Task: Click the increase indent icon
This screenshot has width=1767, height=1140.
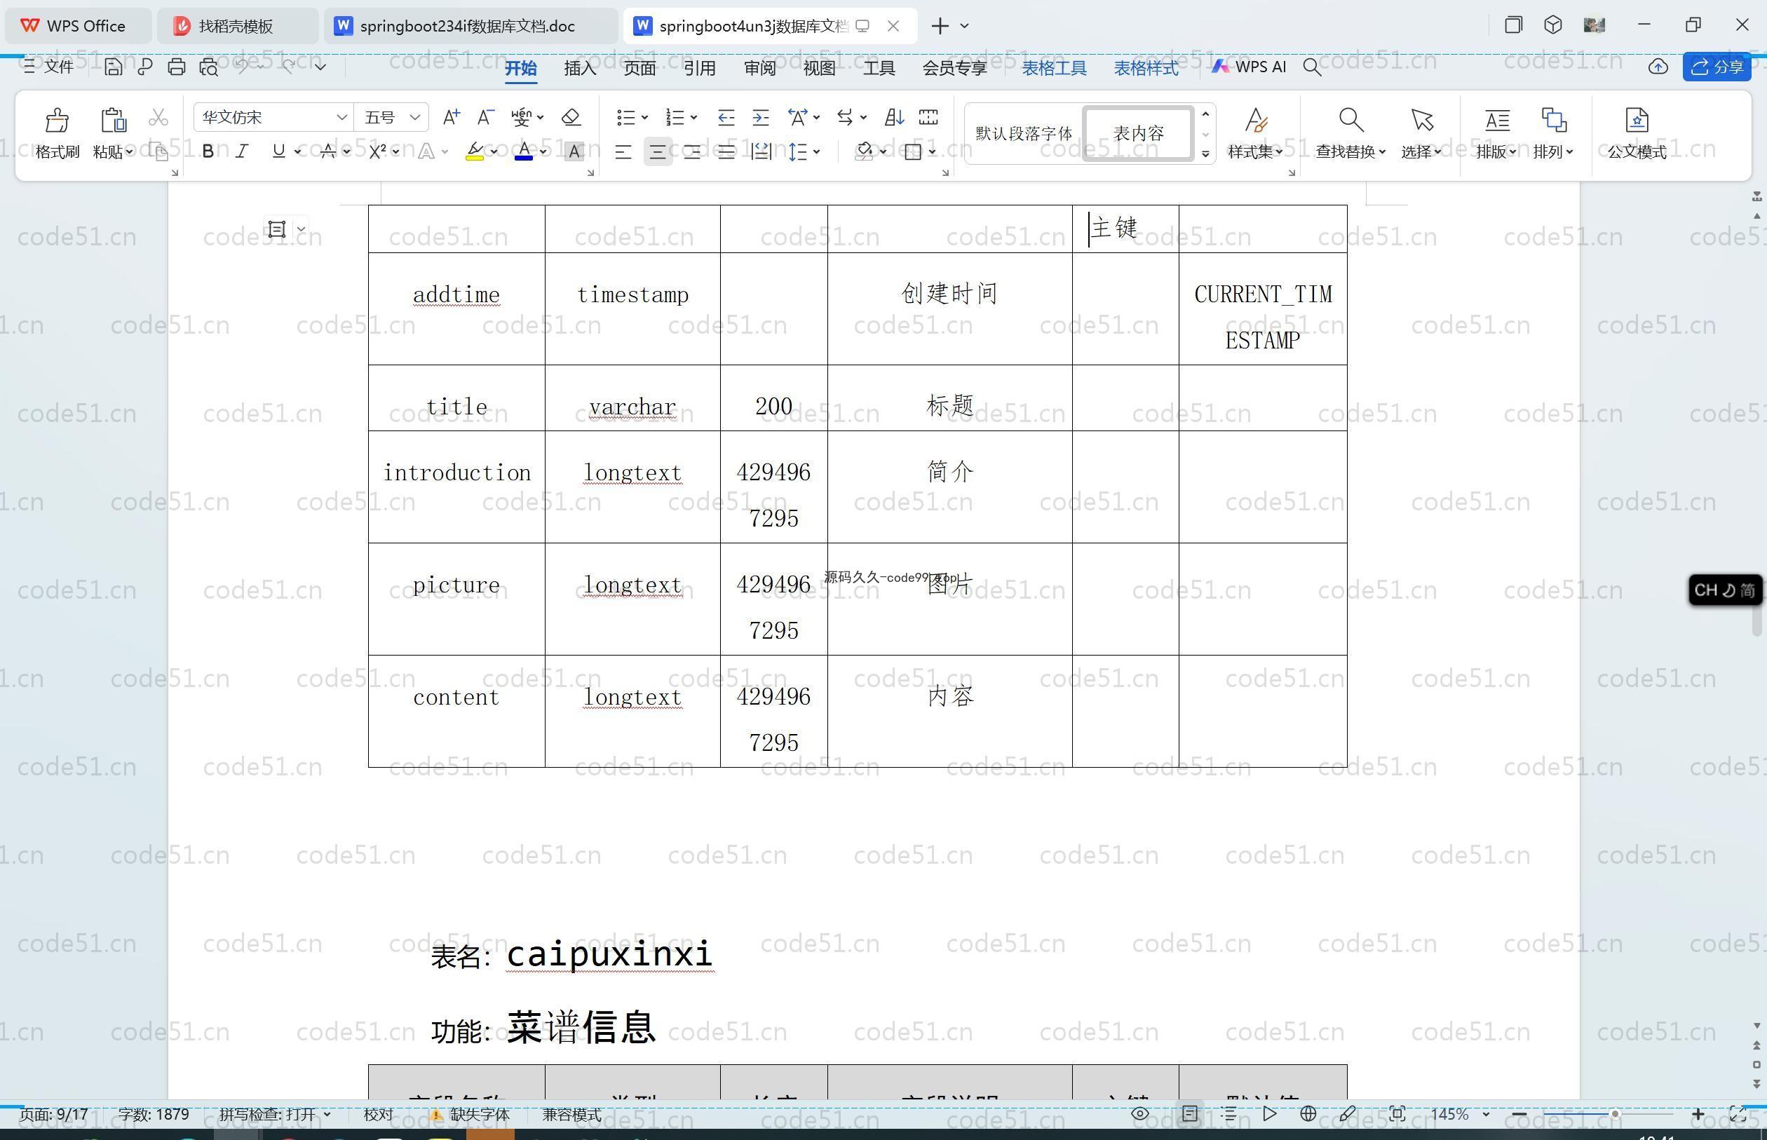Action: pyautogui.click(x=760, y=117)
